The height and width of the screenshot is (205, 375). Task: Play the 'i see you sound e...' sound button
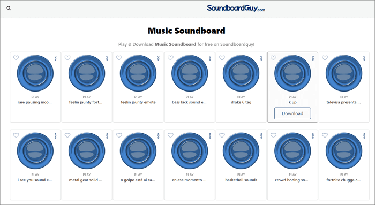click(35, 151)
